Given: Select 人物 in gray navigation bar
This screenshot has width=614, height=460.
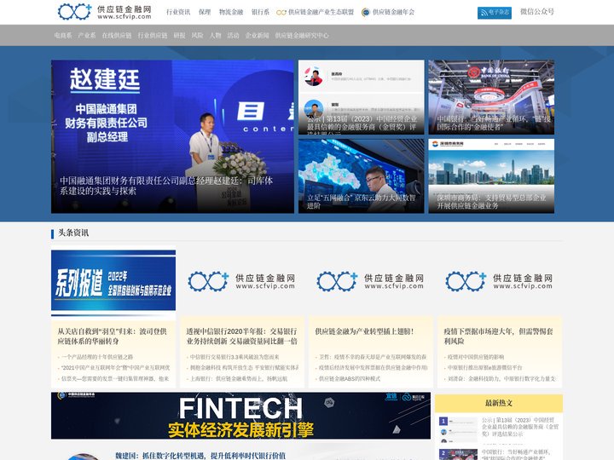Looking at the screenshot, I should tap(216, 35).
